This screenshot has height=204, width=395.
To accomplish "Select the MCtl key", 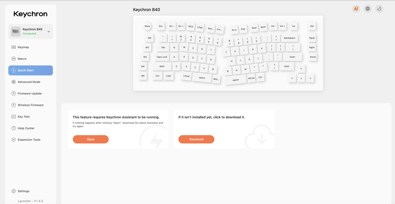I will pos(191,27).
